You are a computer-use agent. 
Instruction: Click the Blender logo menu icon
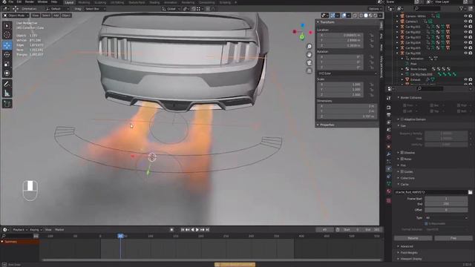point(4,1)
